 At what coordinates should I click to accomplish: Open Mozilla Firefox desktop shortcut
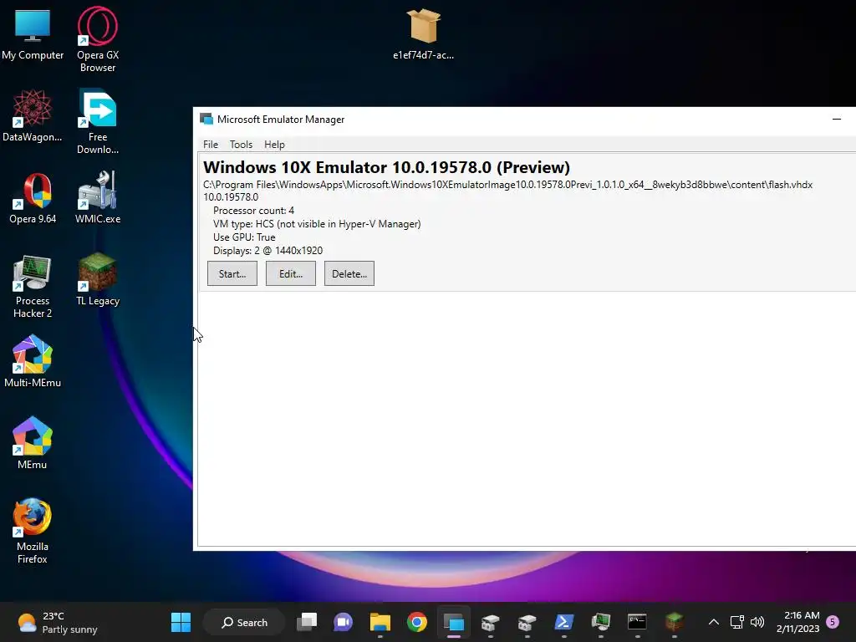tap(33, 531)
